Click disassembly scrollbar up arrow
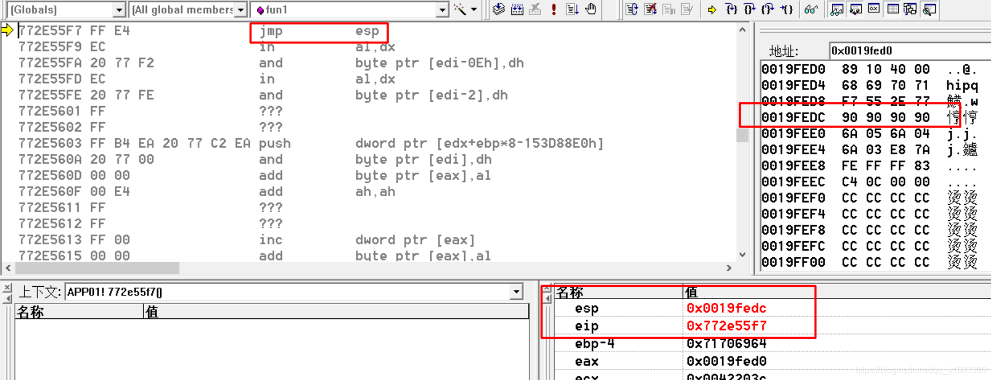 742,29
